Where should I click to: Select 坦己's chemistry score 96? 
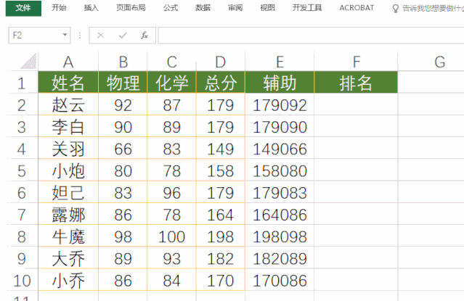(171, 192)
